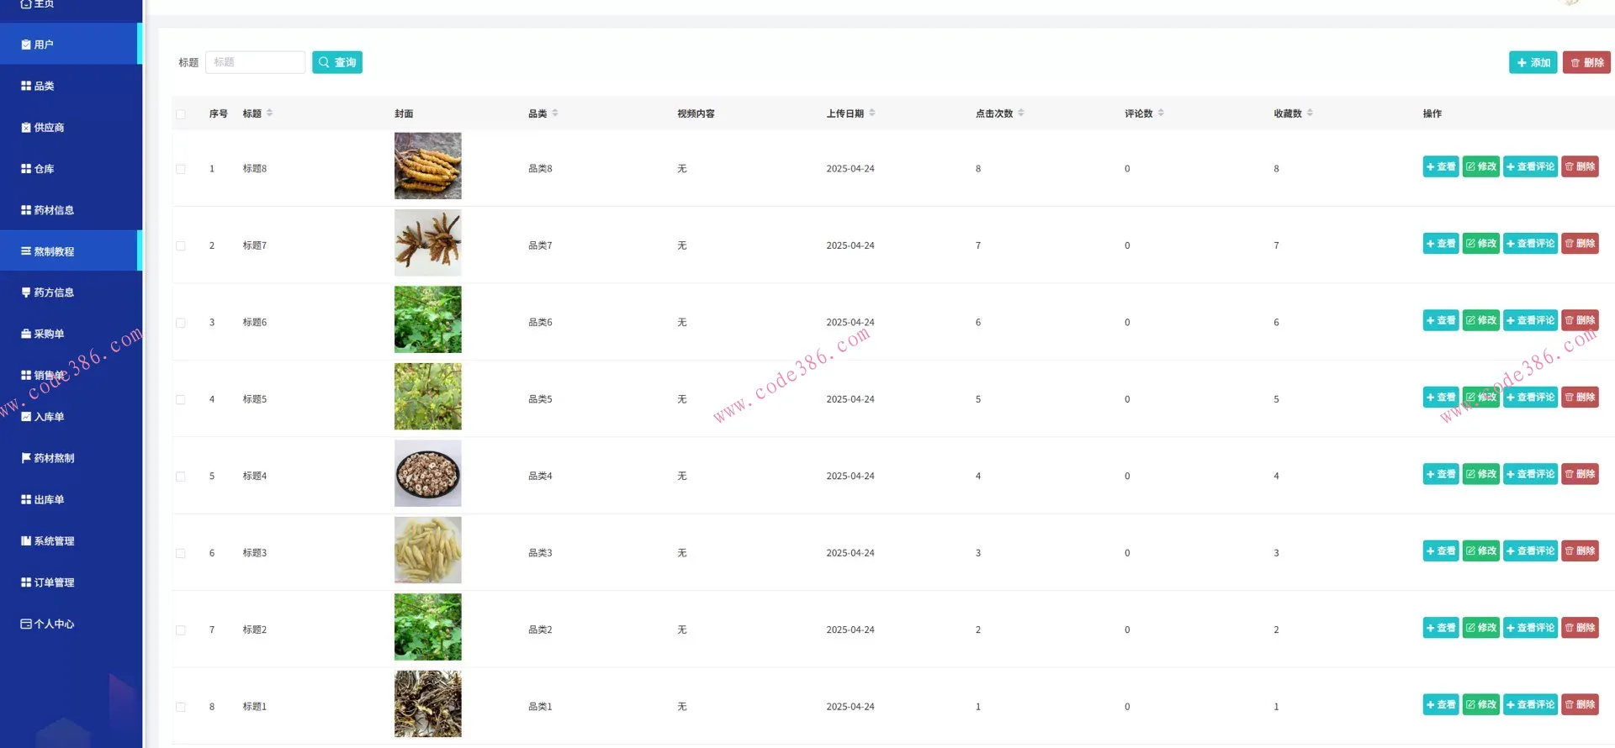Click the trash icon on top 删除 button
Screen dimensions: 1615x748
pos(1575,63)
